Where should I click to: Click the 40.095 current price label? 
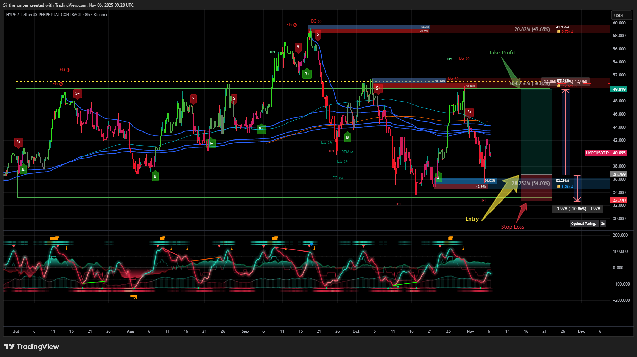click(619, 153)
